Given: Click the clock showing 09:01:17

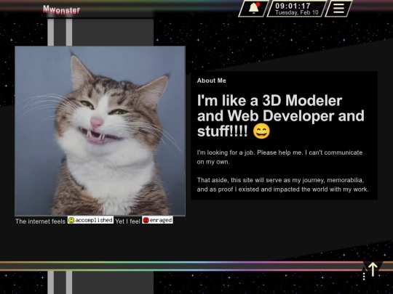Looking at the screenshot, I should (x=293, y=6).
